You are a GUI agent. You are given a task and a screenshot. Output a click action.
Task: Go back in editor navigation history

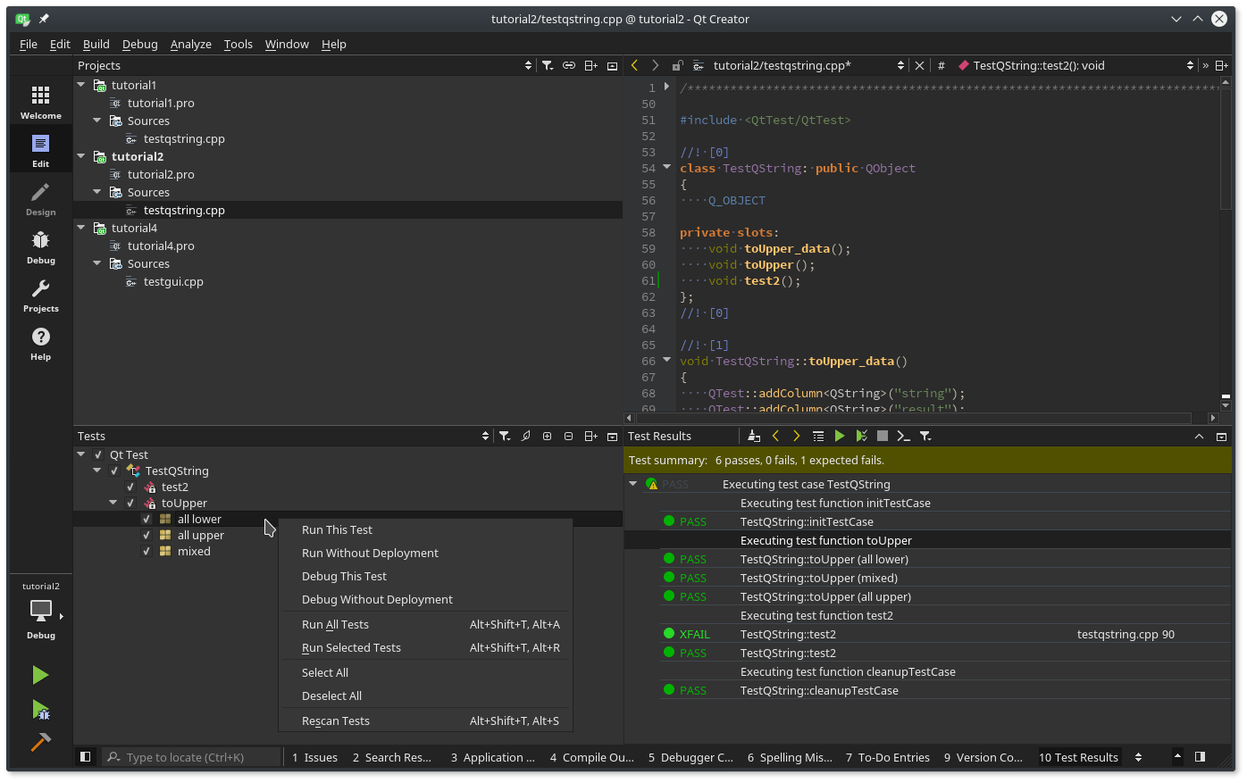point(634,65)
